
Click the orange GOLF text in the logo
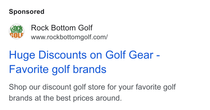tap(17, 35)
